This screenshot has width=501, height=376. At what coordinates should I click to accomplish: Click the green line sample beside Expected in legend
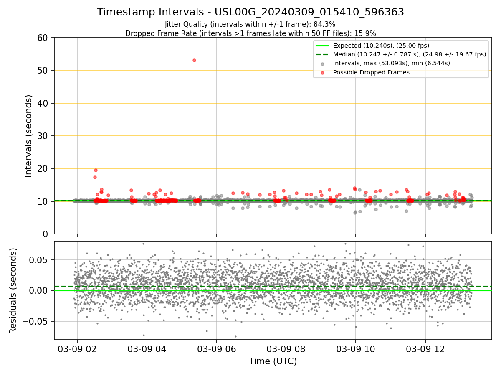point(322,46)
